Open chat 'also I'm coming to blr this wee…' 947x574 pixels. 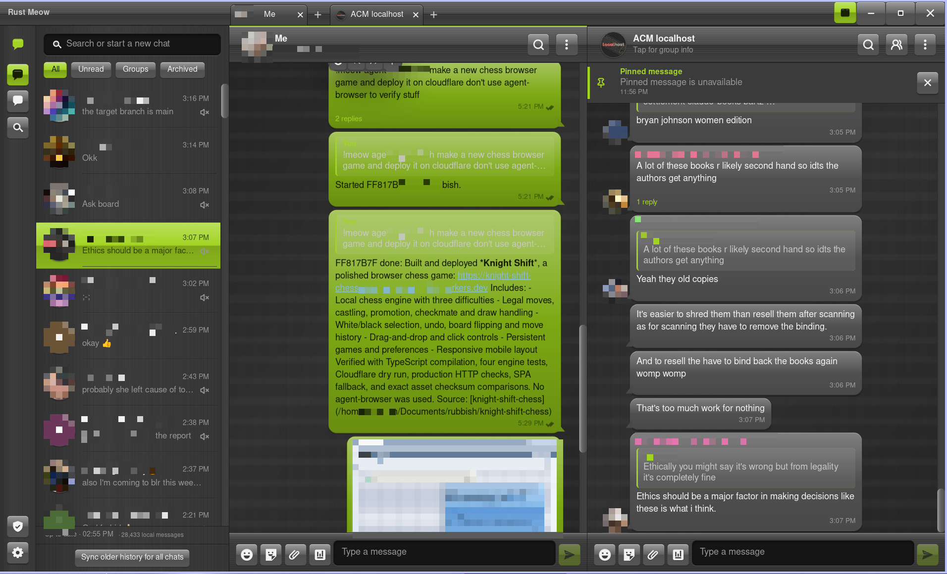128,476
